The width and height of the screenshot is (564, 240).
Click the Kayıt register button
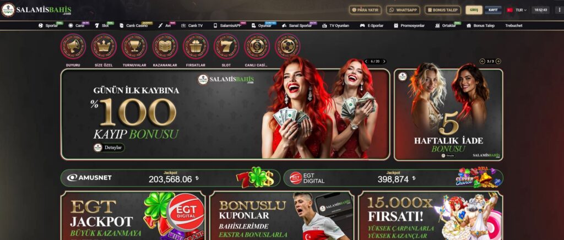coord(493,10)
